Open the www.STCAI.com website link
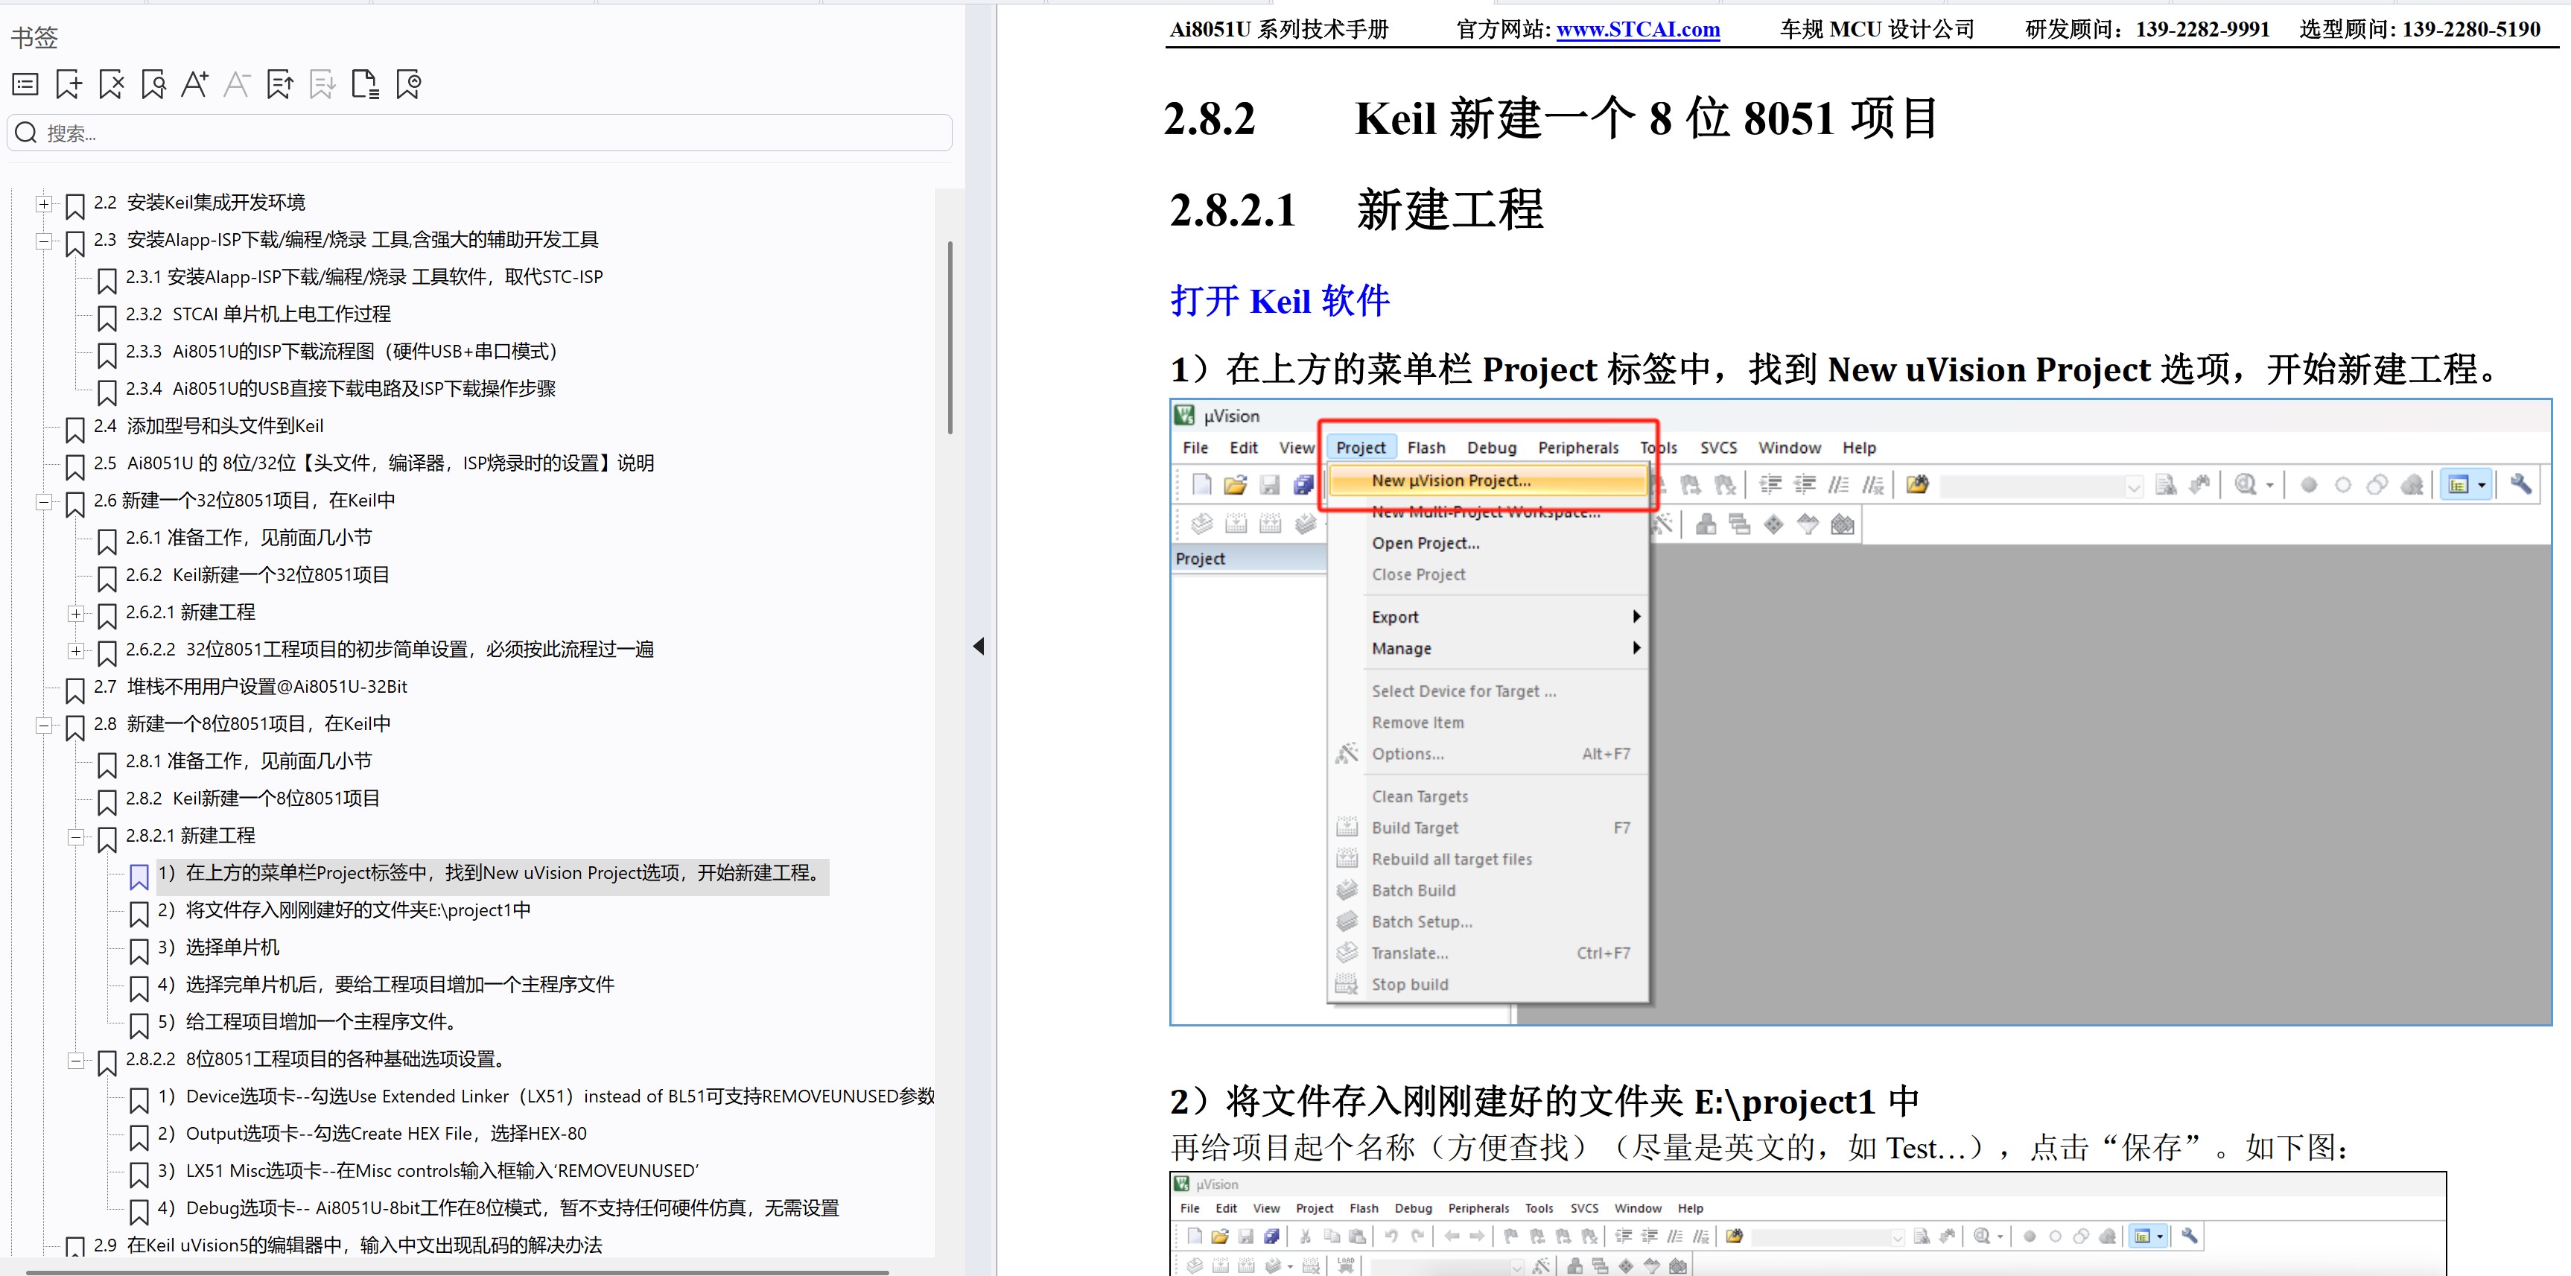The image size is (2571, 1276). [1638, 30]
